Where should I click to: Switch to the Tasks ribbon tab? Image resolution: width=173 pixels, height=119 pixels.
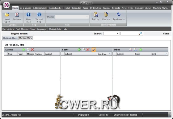click(85, 8)
